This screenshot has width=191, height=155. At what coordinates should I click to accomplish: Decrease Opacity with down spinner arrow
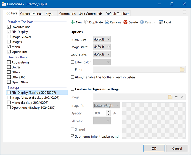(x=108, y=115)
